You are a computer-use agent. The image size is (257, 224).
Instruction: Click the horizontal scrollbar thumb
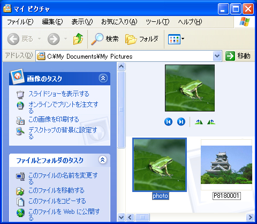click(x=142, y=217)
